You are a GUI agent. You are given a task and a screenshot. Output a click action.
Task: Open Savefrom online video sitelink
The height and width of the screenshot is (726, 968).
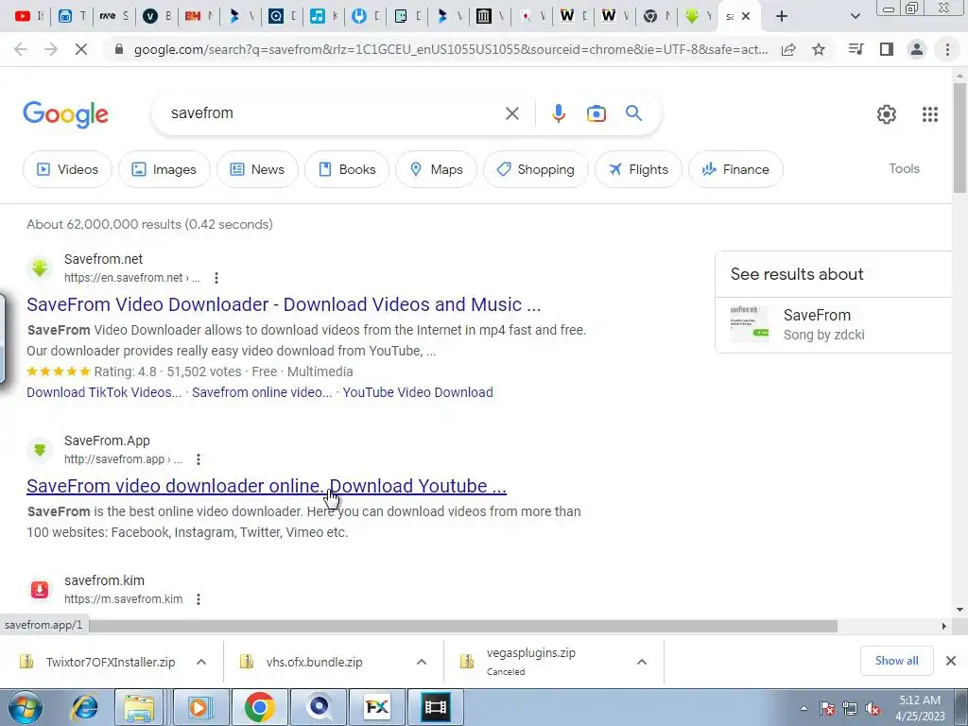262,392
